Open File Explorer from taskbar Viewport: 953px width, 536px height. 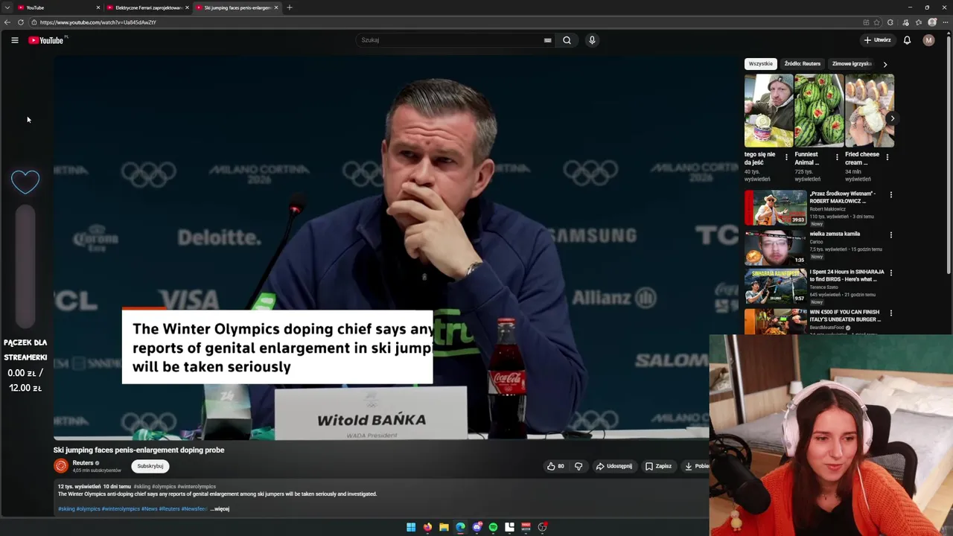tap(444, 527)
